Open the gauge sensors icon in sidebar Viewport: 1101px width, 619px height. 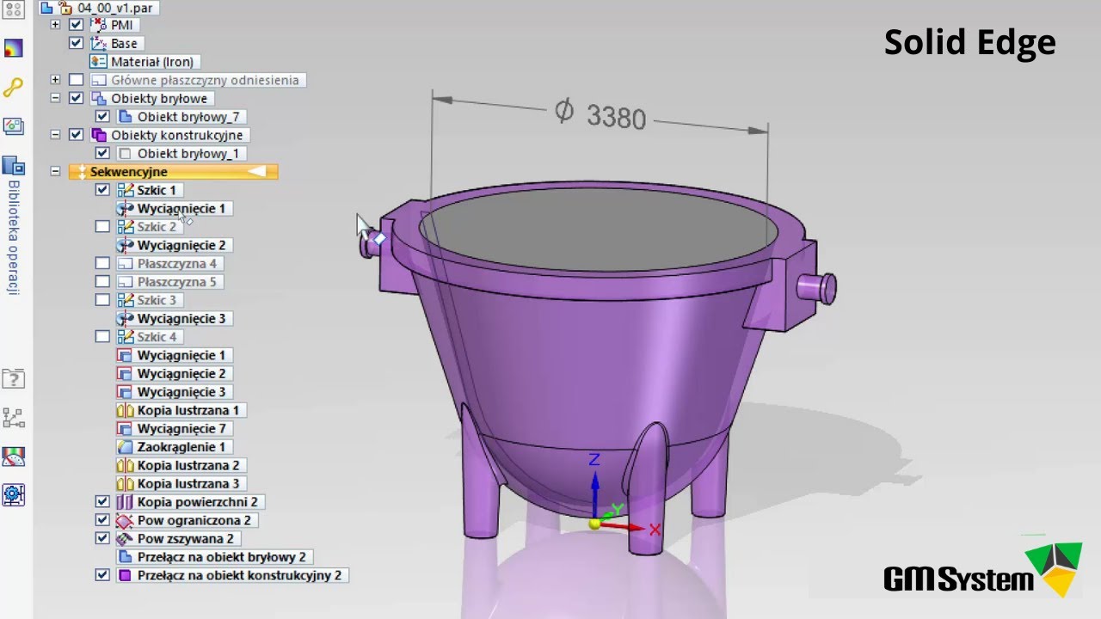click(14, 457)
